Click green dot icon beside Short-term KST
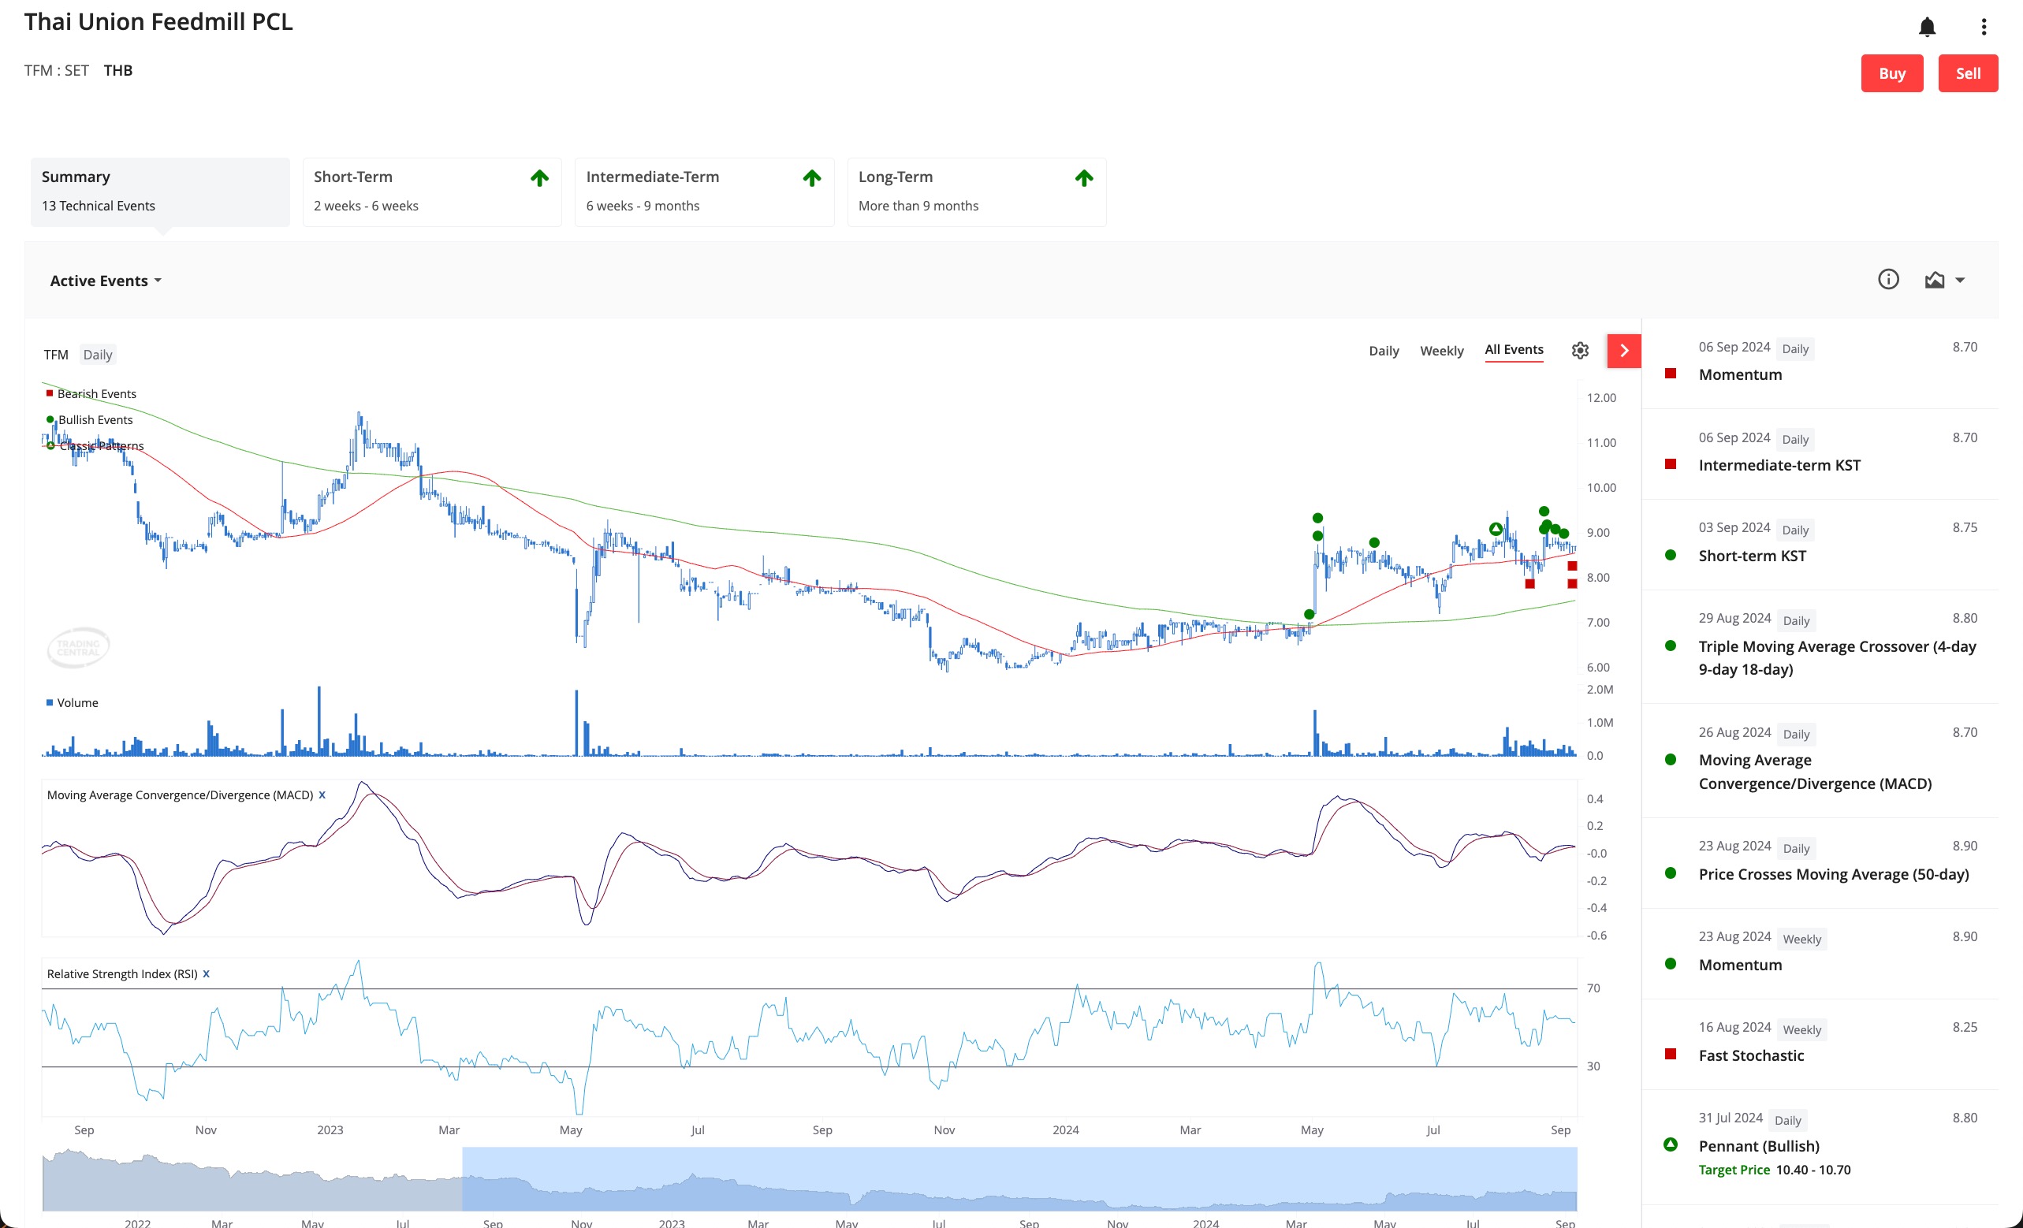The width and height of the screenshot is (2023, 1228). (x=1670, y=555)
